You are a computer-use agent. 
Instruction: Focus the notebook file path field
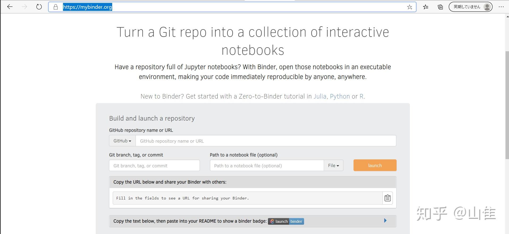[267, 165]
